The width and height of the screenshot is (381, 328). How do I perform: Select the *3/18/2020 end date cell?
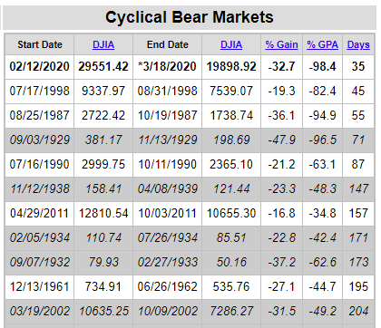168,67
